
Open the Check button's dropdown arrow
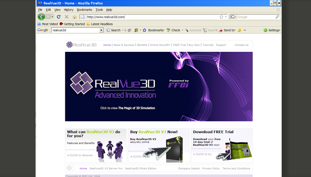[x=183, y=30]
